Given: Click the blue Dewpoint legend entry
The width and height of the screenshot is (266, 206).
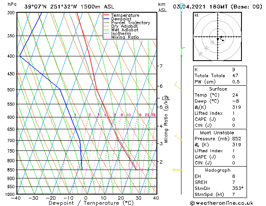Looking at the screenshot, I should point(118,19).
